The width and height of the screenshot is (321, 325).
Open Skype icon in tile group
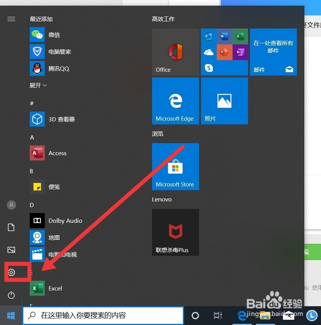tap(209, 68)
